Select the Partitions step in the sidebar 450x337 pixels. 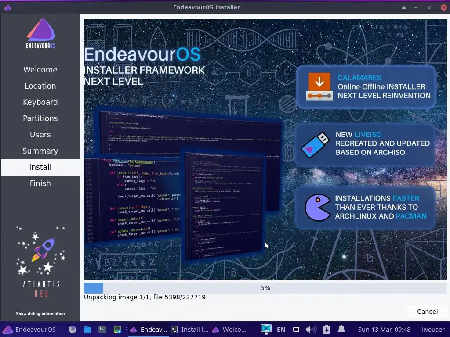click(x=40, y=118)
